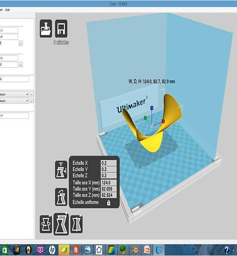Click the ... button beside lower Aucun dropdown
The image size is (237, 256).
point(31,101)
